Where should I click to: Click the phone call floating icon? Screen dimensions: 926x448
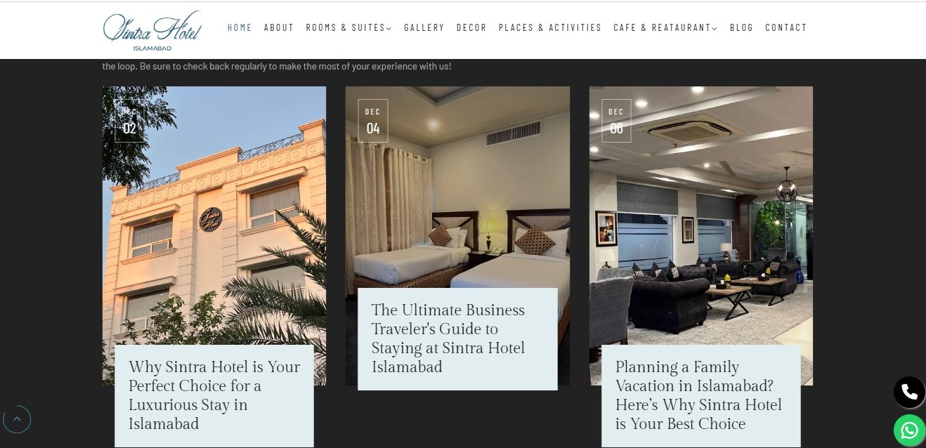coord(909,393)
